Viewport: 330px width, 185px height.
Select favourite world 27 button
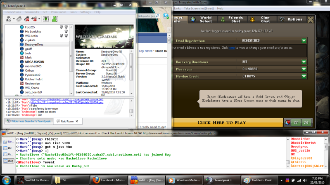pyautogui.click(x=296, y=122)
